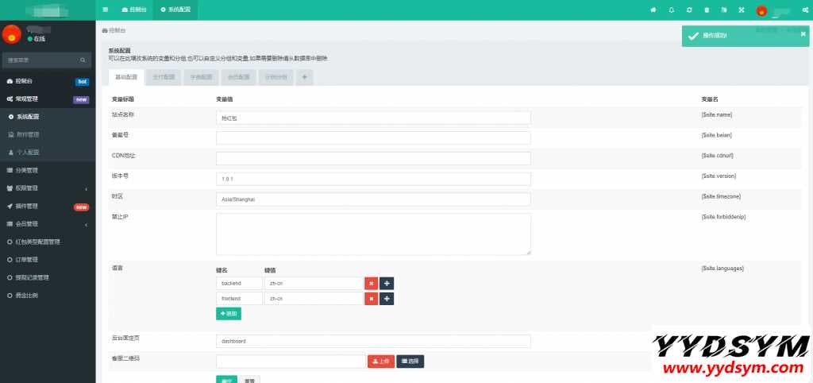Click the refresh icon in top bar
Image resolution: width=813 pixels, height=383 pixels.
(689, 10)
